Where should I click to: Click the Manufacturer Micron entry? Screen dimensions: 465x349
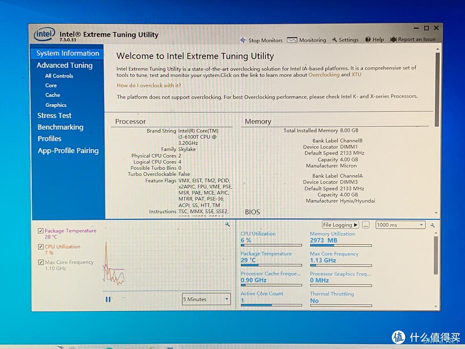[x=331, y=165]
